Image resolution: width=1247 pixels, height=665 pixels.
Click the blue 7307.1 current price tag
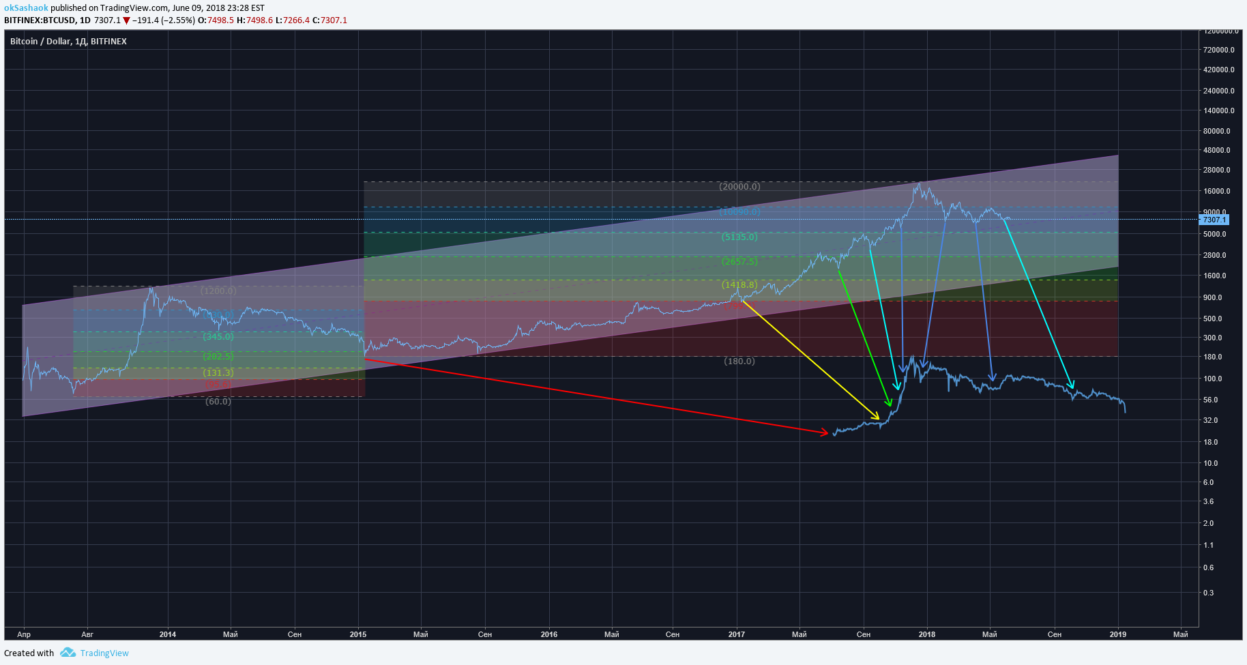[1214, 220]
